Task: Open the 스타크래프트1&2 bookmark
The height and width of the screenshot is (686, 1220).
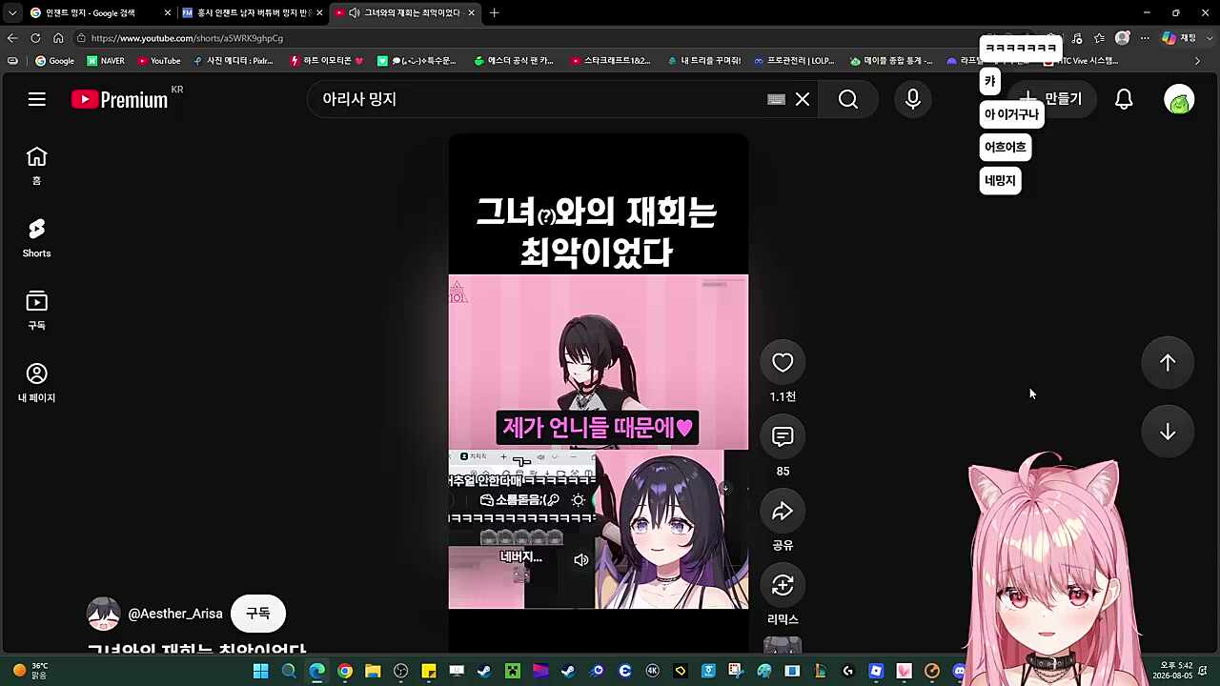Action: (610, 61)
